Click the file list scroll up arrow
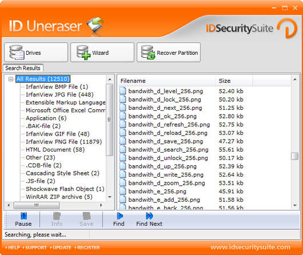 [x=295, y=79]
